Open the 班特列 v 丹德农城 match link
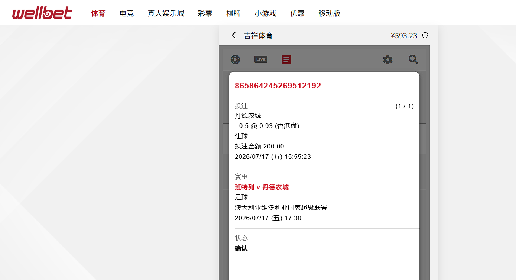Screen dimensions: 516x280 tap(262, 187)
